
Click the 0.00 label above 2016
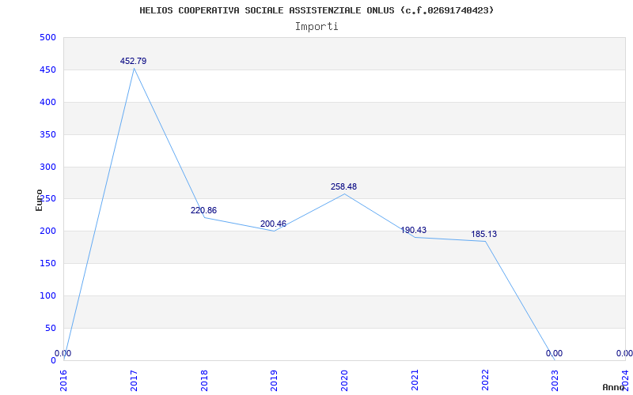pos(63,353)
